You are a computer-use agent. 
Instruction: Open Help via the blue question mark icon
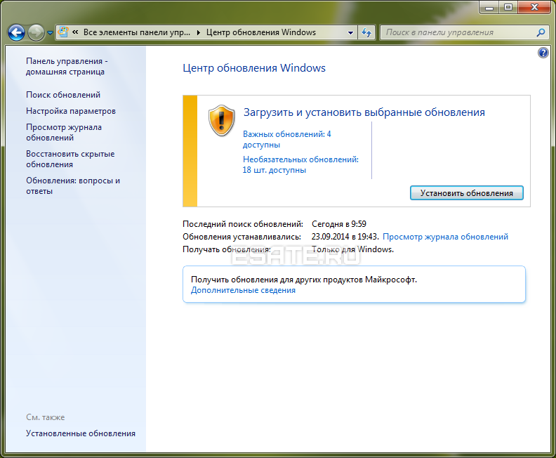(543, 53)
